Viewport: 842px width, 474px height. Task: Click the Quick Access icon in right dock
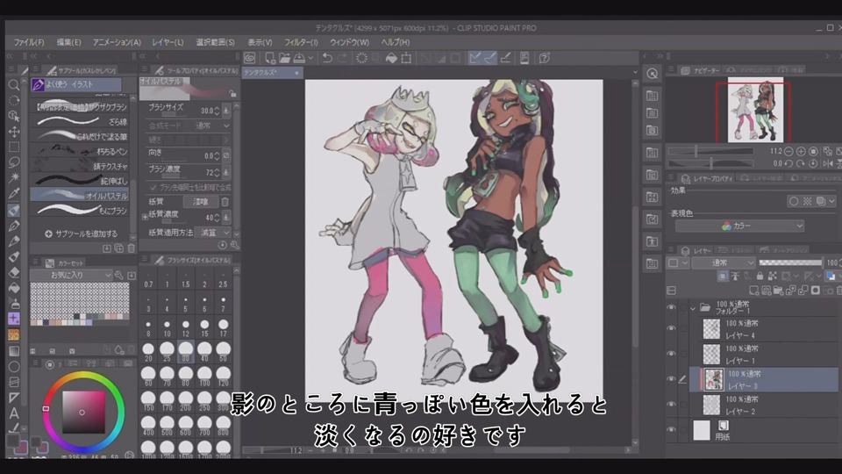pyautogui.click(x=652, y=74)
